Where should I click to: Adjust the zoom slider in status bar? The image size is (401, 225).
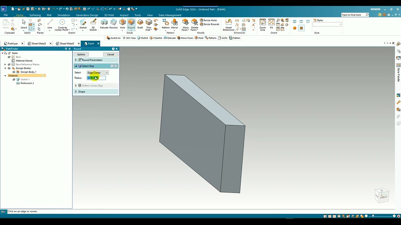point(373,216)
